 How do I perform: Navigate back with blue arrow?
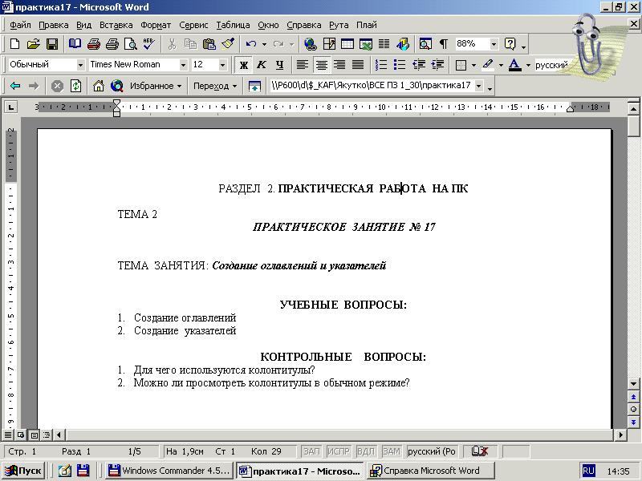point(15,86)
